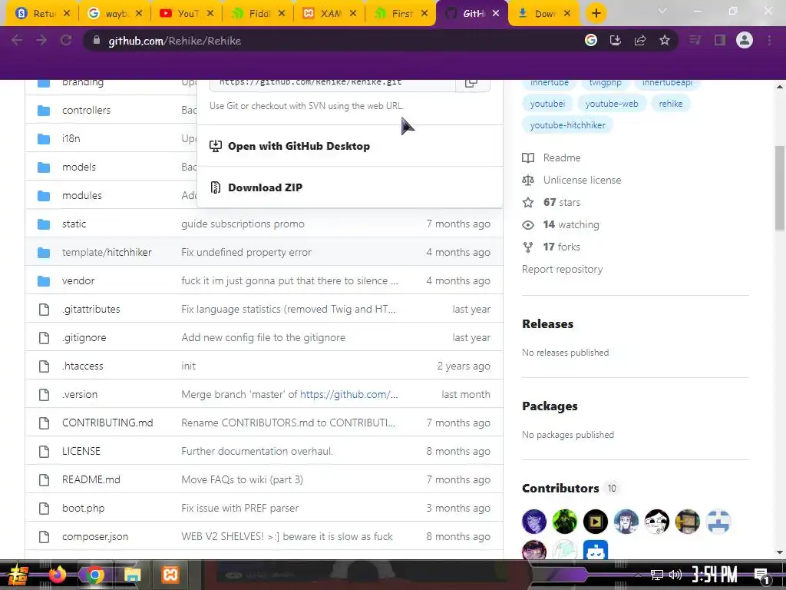View the 17 forks link
The image size is (786, 590).
pos(561,247)
